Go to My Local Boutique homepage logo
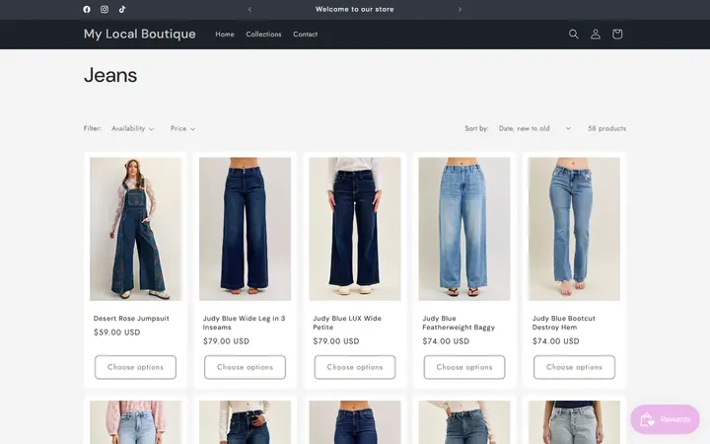Image resolution: width=710 pixels, height=444 pixels. click(139, 34)
